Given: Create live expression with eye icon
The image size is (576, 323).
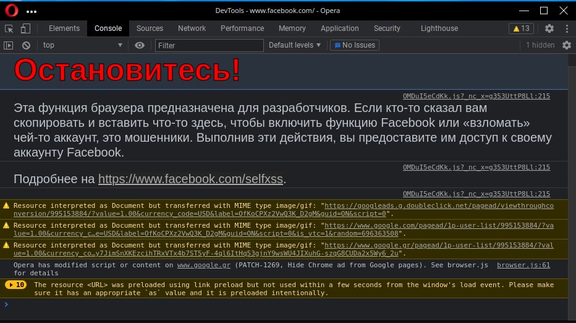Looking at the screenshot, I should tap(140, 45).
